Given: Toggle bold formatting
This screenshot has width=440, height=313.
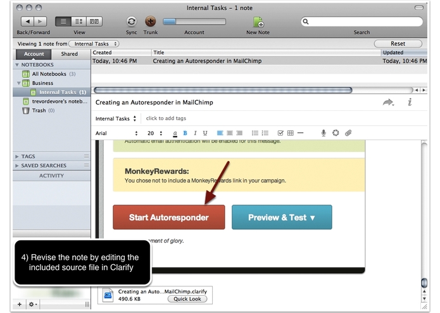Looking at the screenshot, I should (185, 133).
